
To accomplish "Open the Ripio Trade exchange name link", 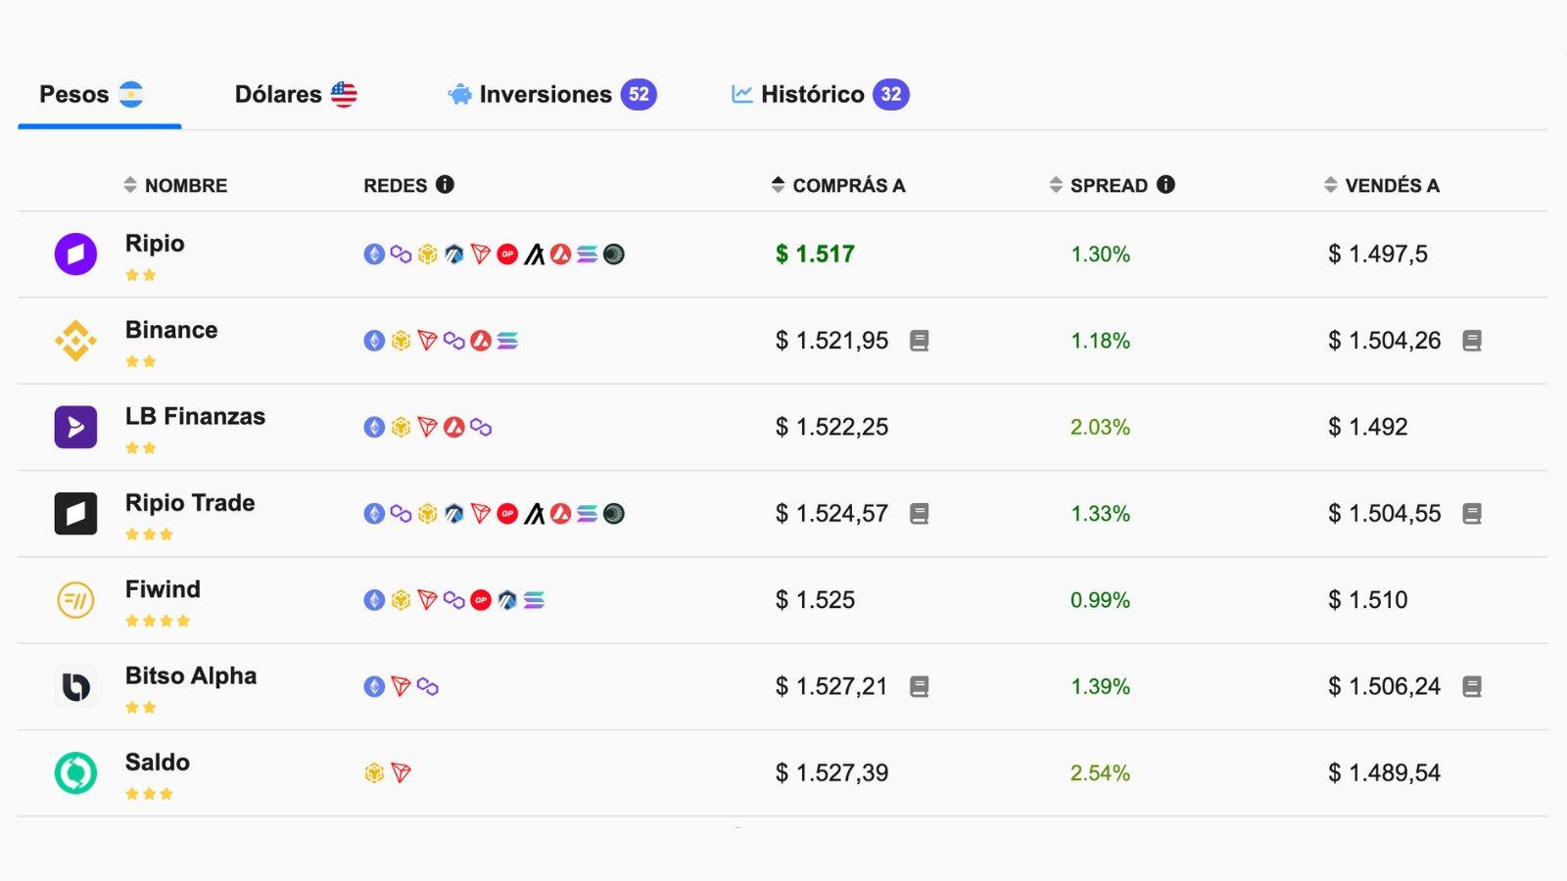I will point(190,503).
